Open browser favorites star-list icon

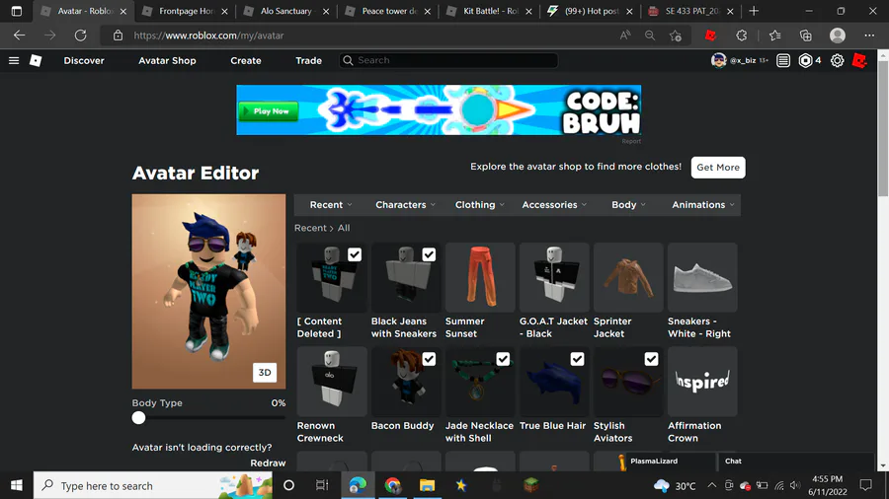pos(775,36)
